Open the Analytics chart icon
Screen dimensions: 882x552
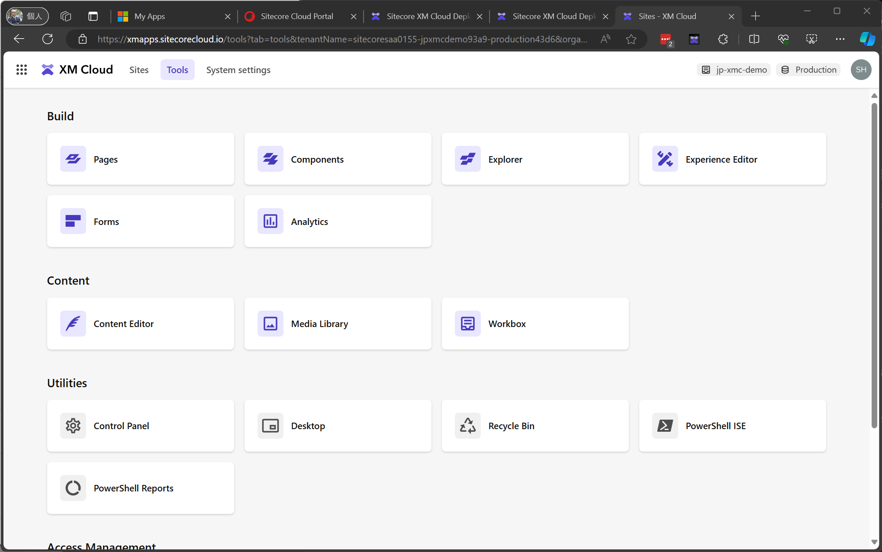(x=270, y=221)
